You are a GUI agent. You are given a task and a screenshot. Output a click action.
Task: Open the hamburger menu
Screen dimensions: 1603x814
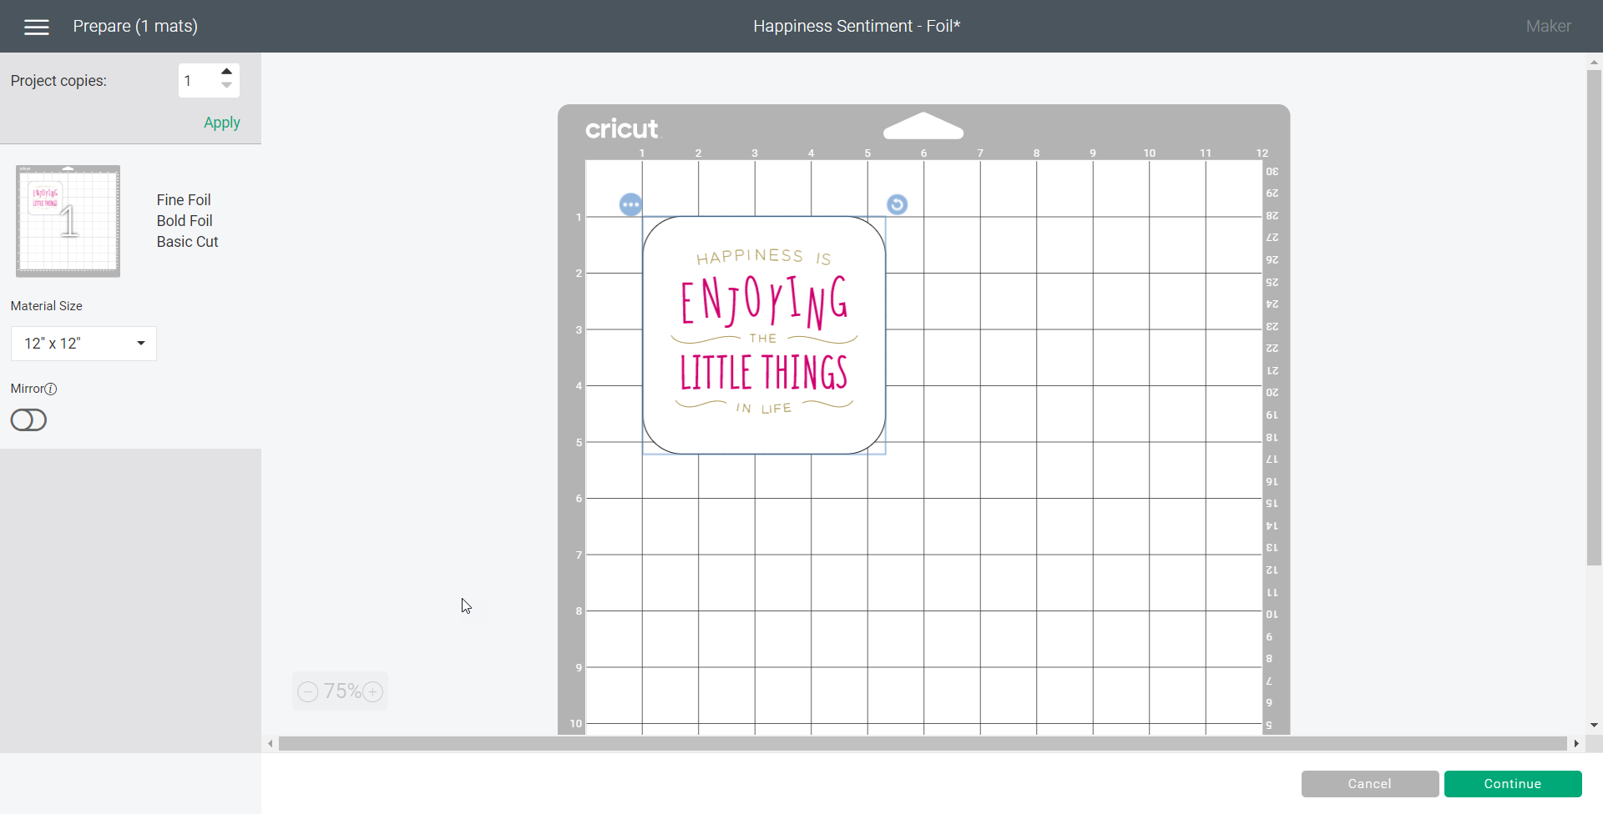click(37, 27)
